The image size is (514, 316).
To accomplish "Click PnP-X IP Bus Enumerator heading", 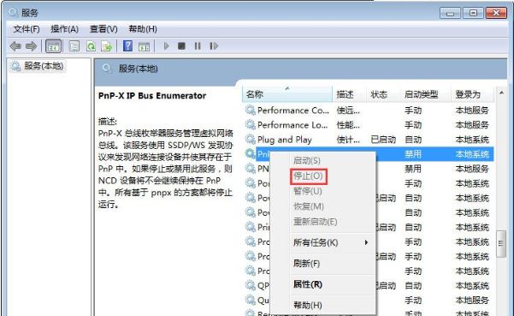I will [x=152, y=96].
